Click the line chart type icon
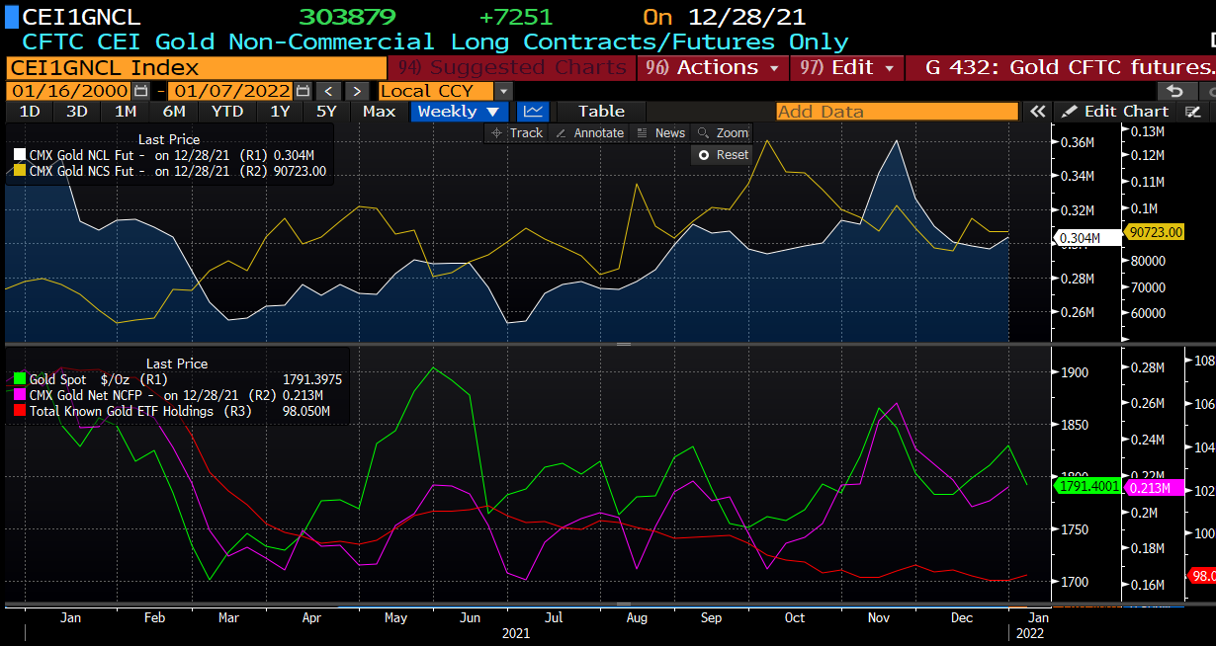This screenshot has width=1216, height=646. [533, 112]
